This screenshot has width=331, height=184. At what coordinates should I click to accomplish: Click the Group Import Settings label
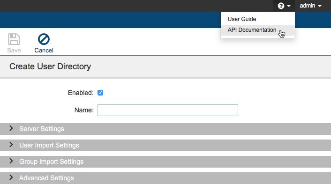tap(51, 162)
